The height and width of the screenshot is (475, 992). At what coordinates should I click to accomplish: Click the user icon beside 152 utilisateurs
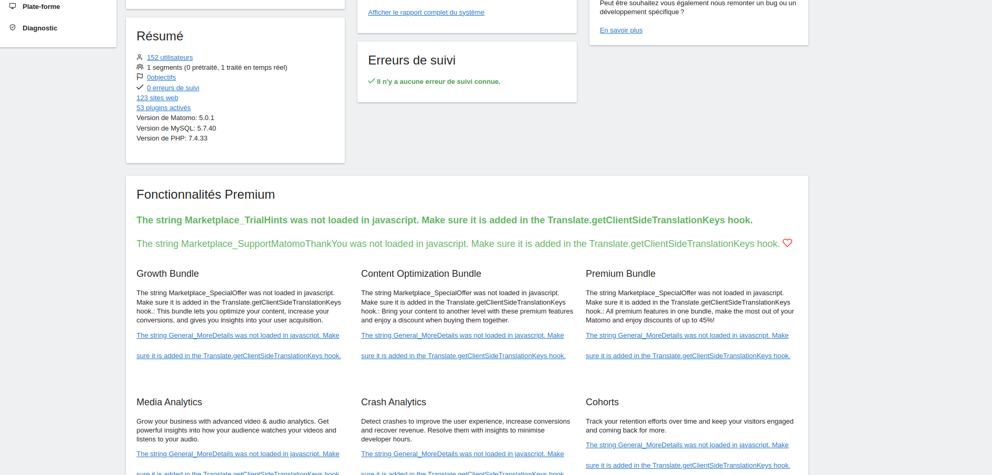140,57
